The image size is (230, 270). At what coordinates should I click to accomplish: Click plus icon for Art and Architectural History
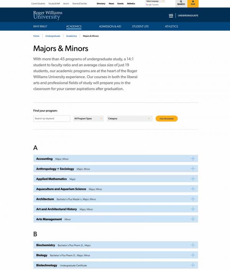193,209
